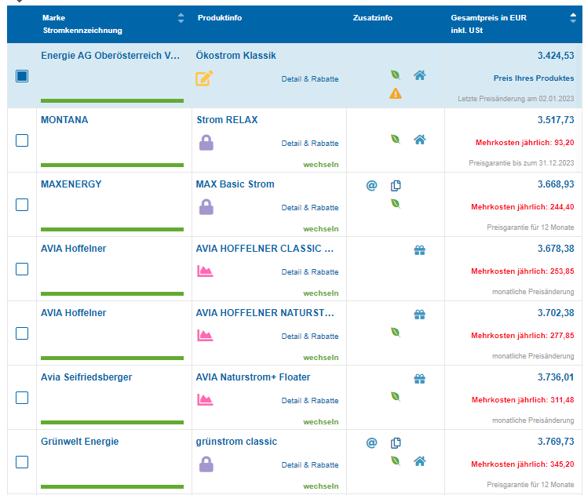The height and width of the screenshot is (495, 584).
Task: Click the documents icon in MAXENERGY row
Action: 396,185
